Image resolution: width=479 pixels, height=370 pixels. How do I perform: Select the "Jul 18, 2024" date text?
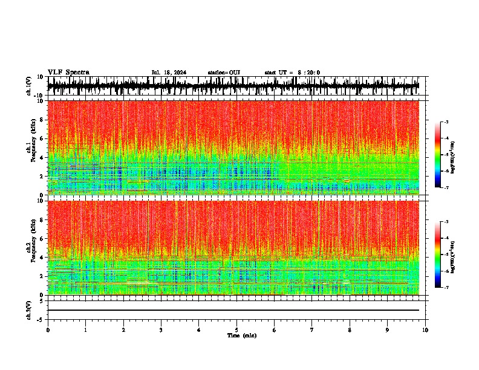point(169,73)
